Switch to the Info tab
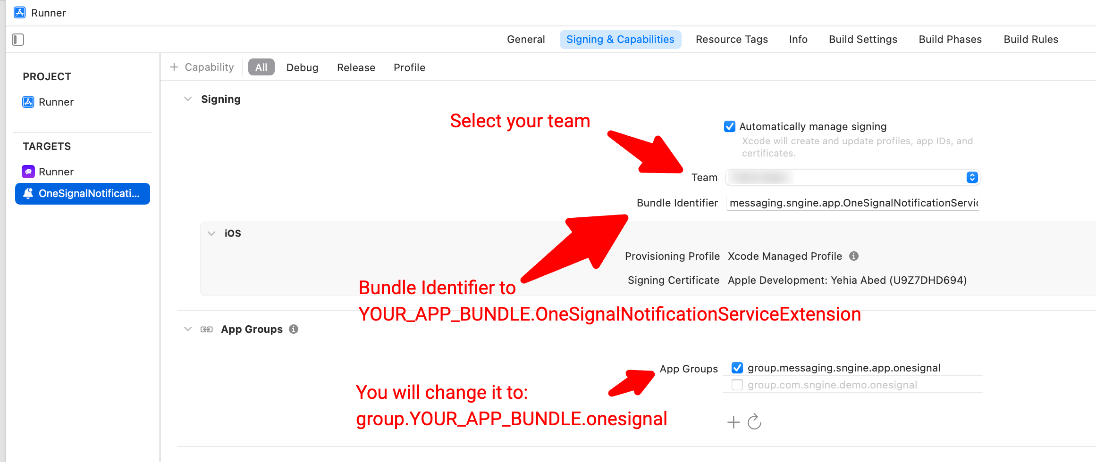This screenshot has width=1096, height=462. (x=798, y=40)
